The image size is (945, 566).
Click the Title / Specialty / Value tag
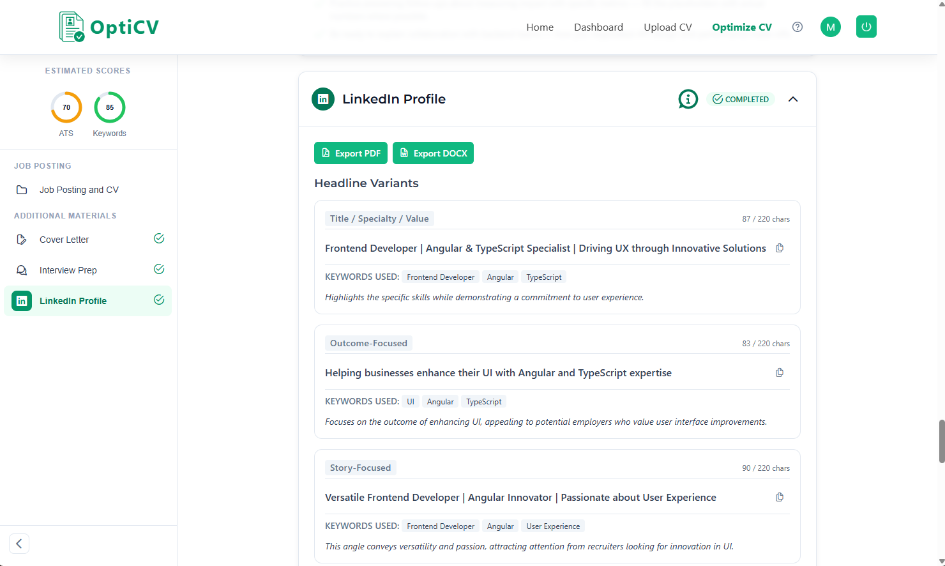pos(379,218)
